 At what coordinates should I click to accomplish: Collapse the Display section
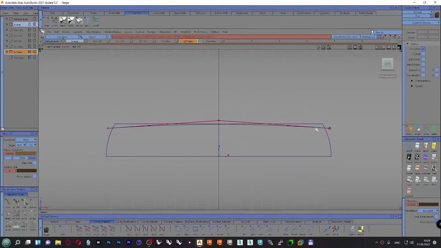coord(407,44)
